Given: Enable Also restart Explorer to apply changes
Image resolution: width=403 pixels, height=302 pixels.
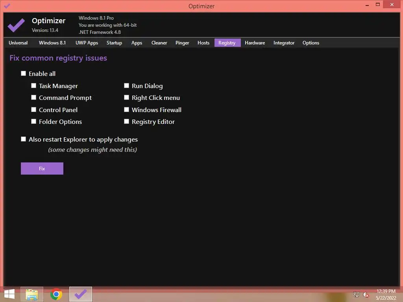Looking at the screenshot, I should (x=23, y=139).
